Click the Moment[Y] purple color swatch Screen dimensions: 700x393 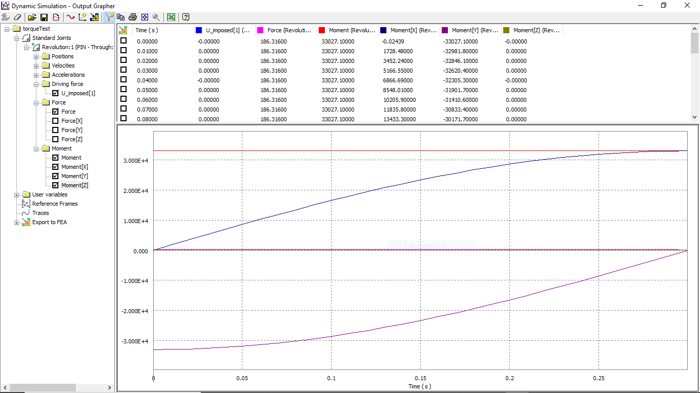(444, 30)
